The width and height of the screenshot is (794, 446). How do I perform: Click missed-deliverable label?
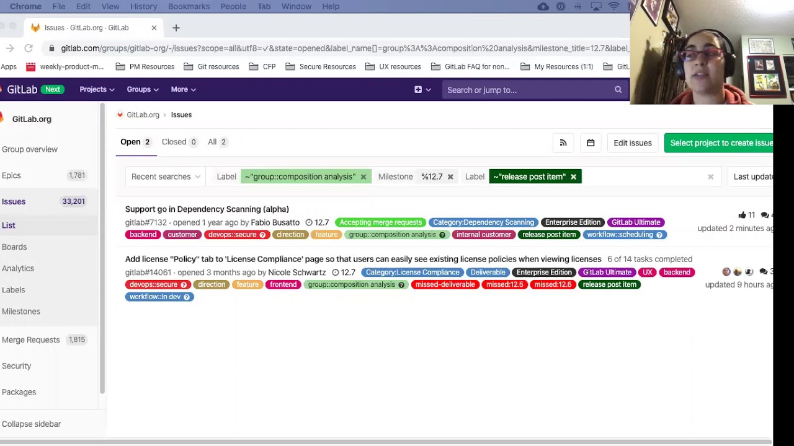pos(445,285)
